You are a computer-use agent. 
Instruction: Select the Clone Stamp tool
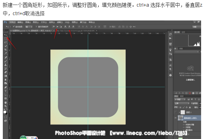click(x=6, y=65)
